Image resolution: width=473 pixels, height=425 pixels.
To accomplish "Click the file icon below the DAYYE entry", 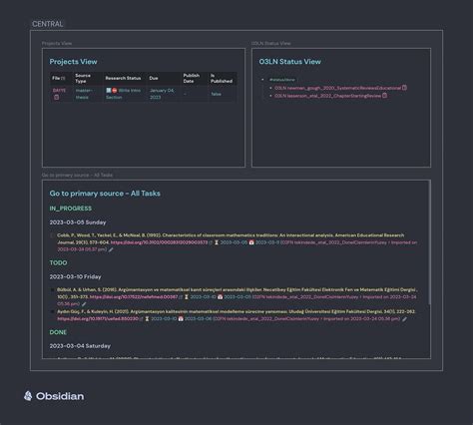I will click(56, 97).
